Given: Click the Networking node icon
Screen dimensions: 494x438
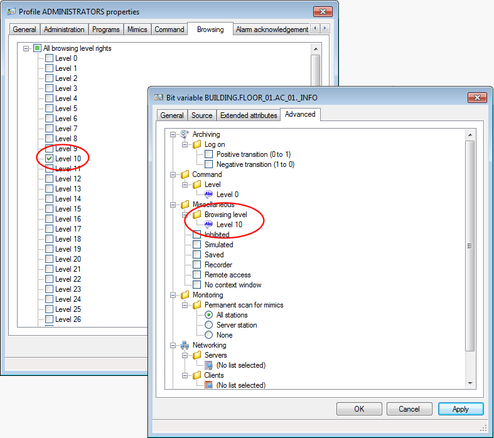Looking at the screenshot, I should (185, 345).
